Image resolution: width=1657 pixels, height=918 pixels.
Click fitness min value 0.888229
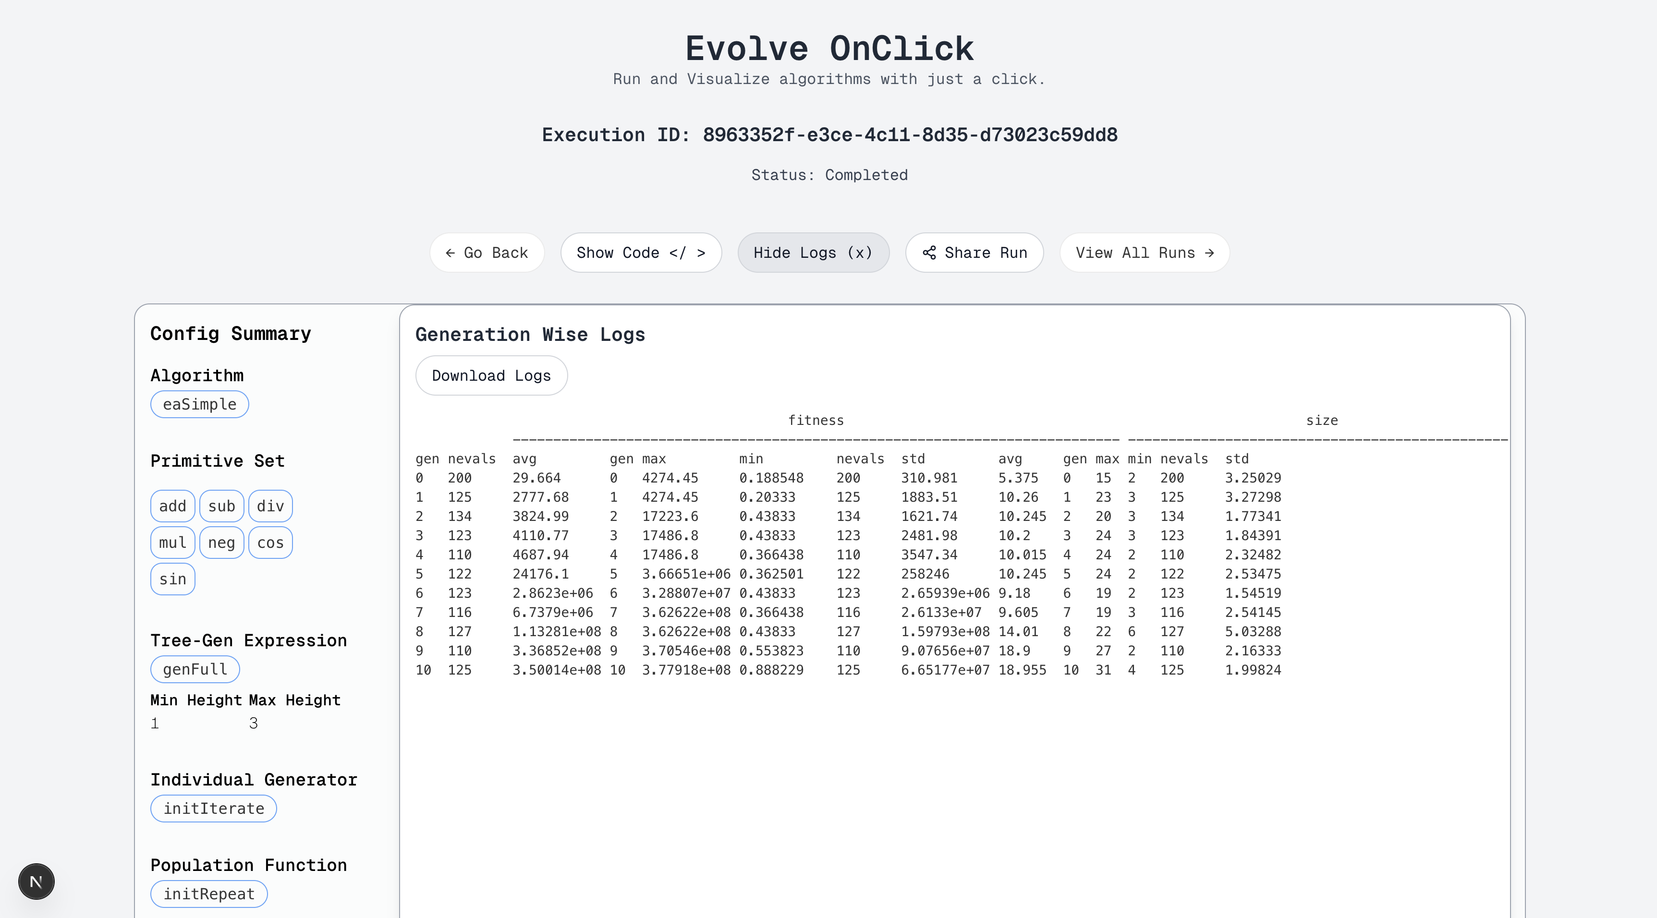(x=771, y=670)
